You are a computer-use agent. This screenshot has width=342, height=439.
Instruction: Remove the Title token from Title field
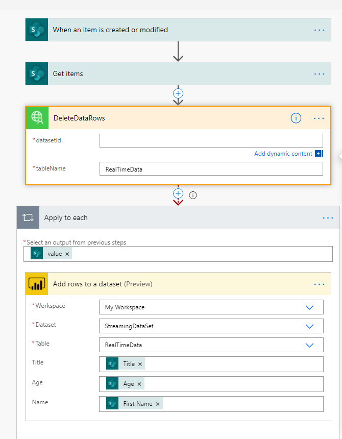click(140, 364)
